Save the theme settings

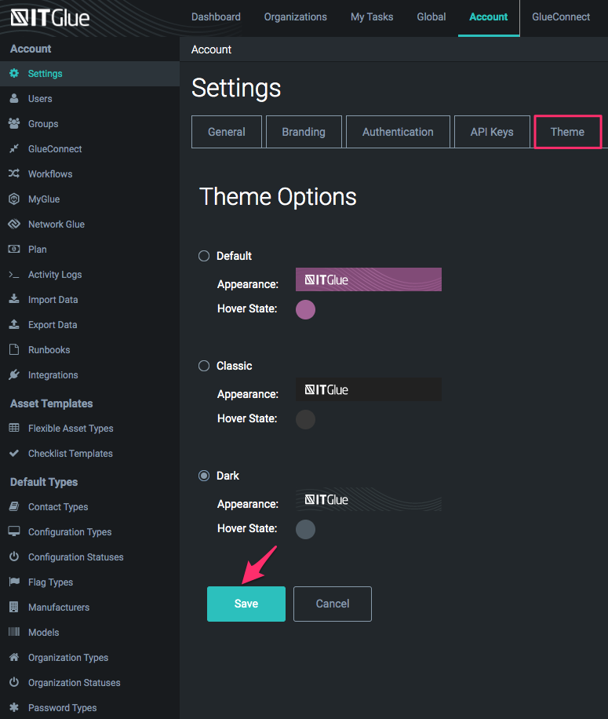(246, 604)
